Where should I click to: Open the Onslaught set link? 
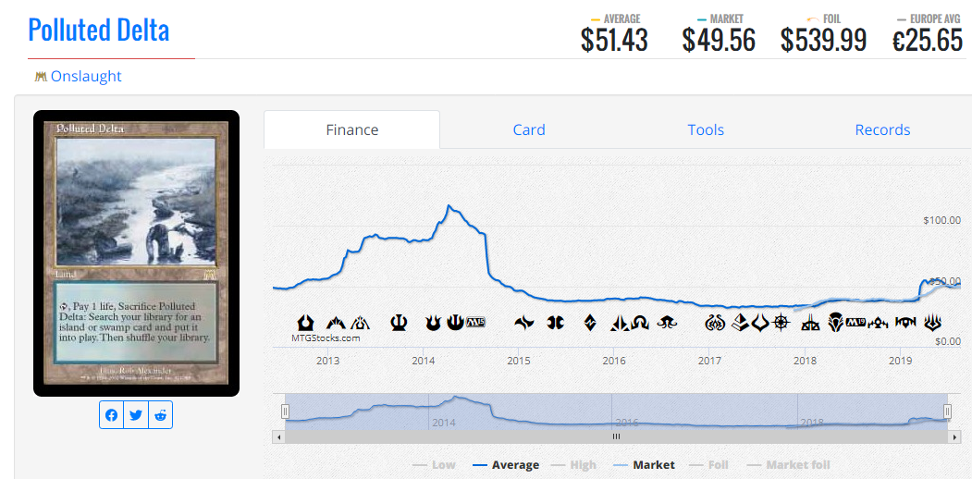point(86,77)
